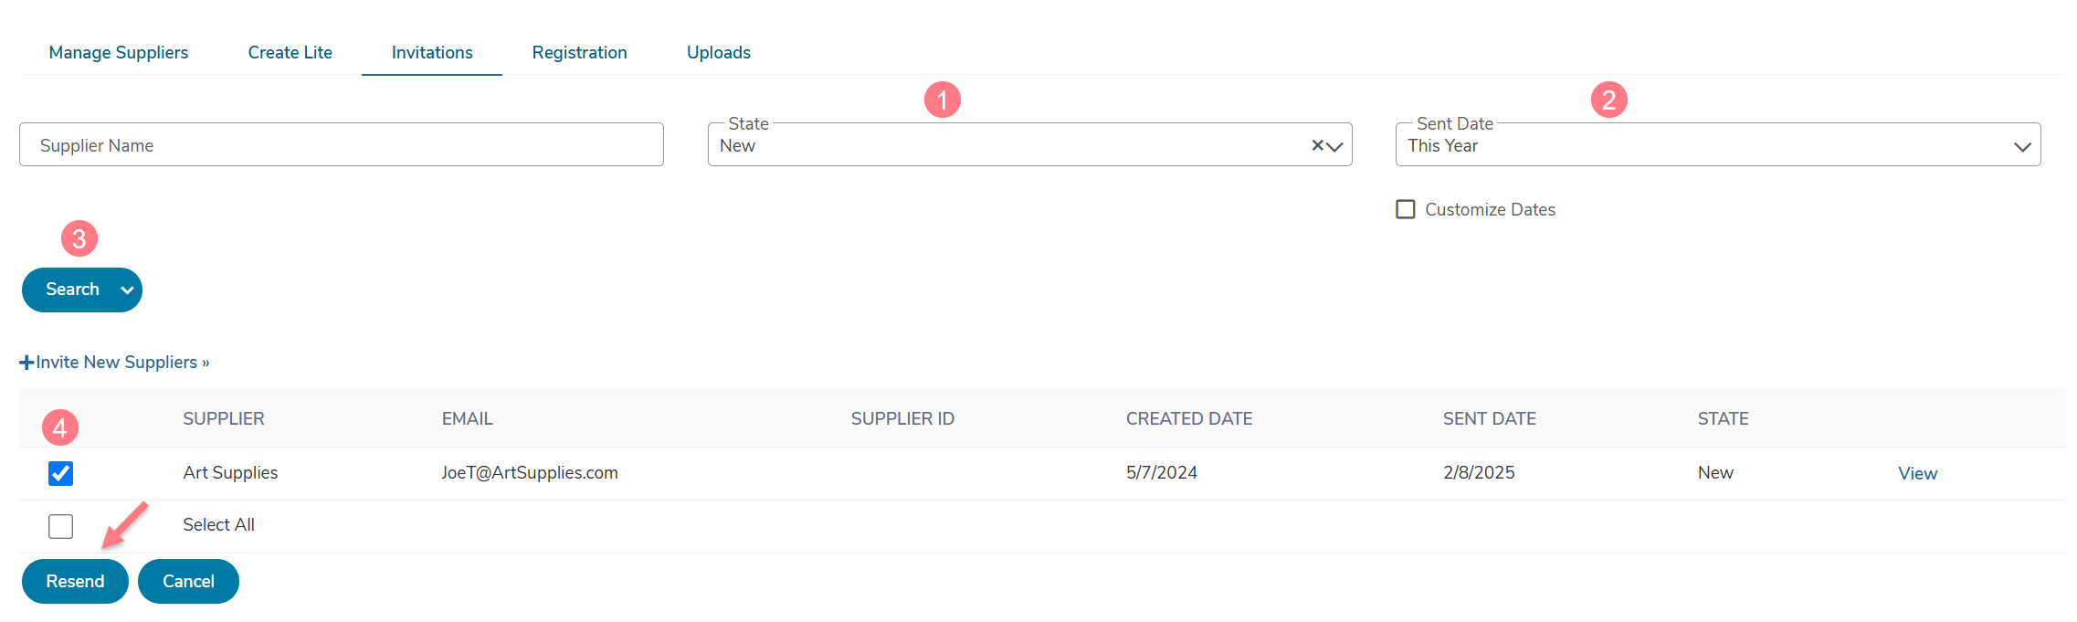This screenshot has height=622, width=2077.
Task: Click the State dropdown chevron arrow
Action: [x=1334, y=146]
